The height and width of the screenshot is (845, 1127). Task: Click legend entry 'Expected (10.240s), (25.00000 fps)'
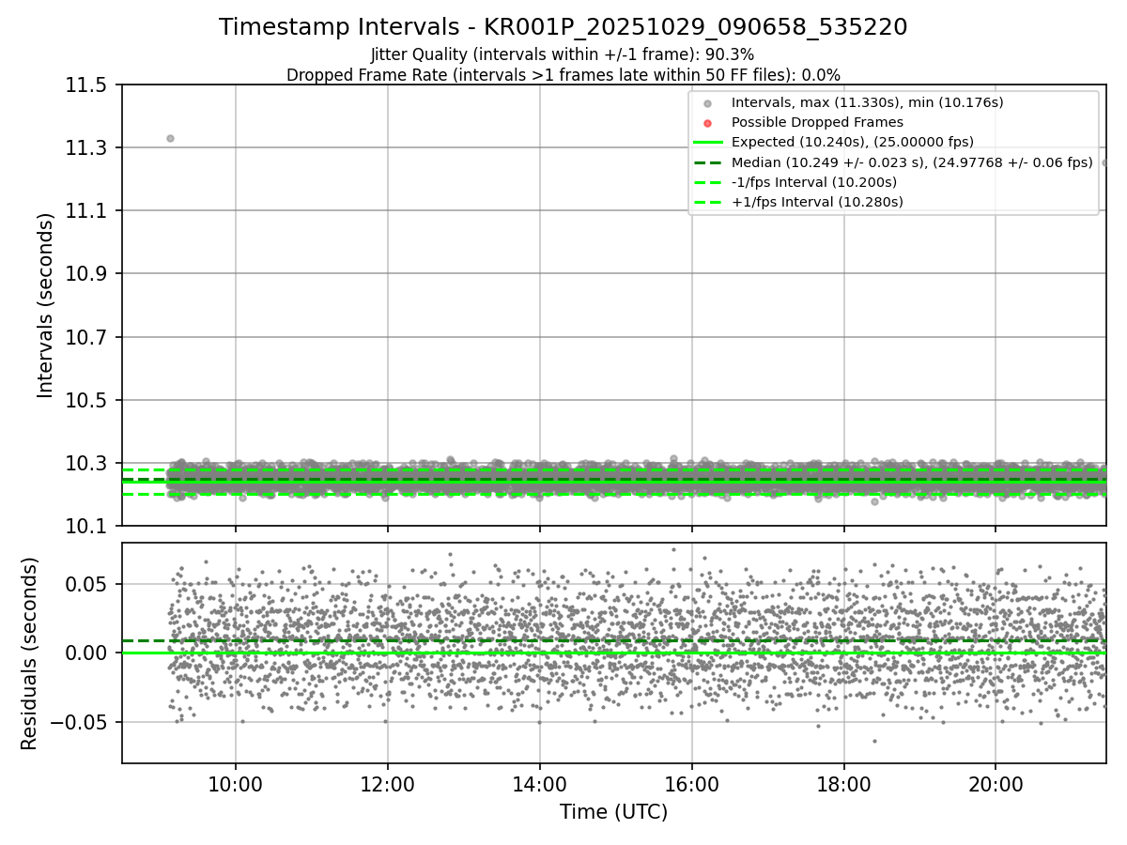click(x=852, y=142)
